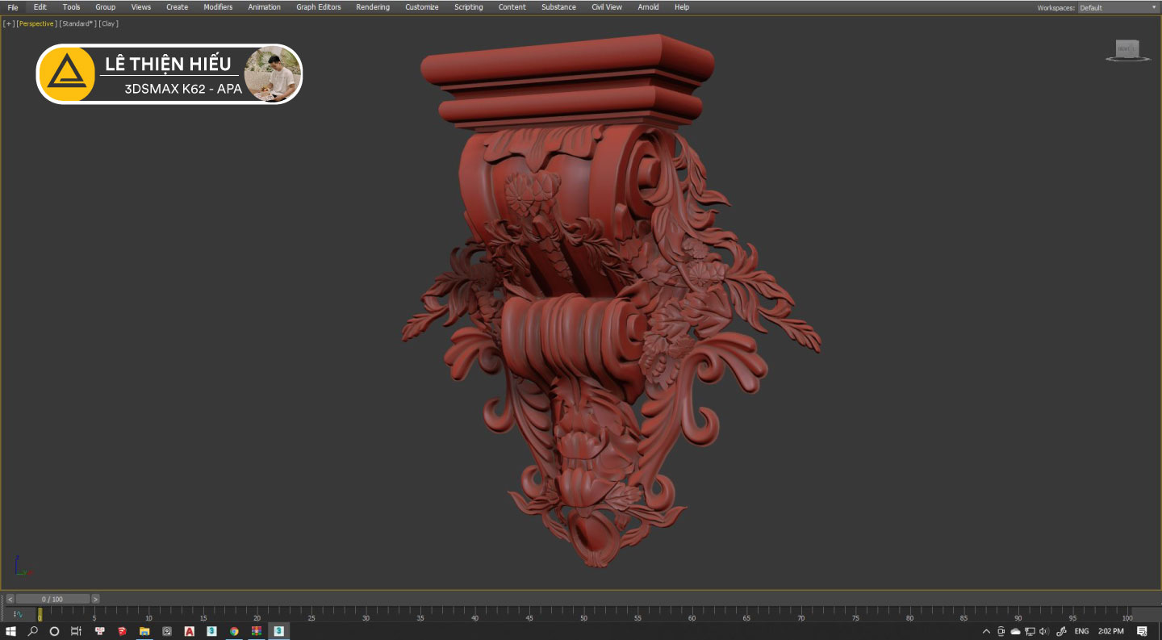
Task: Open the Rendering menu
Action: pyautogui.click(x=373, y=7)
